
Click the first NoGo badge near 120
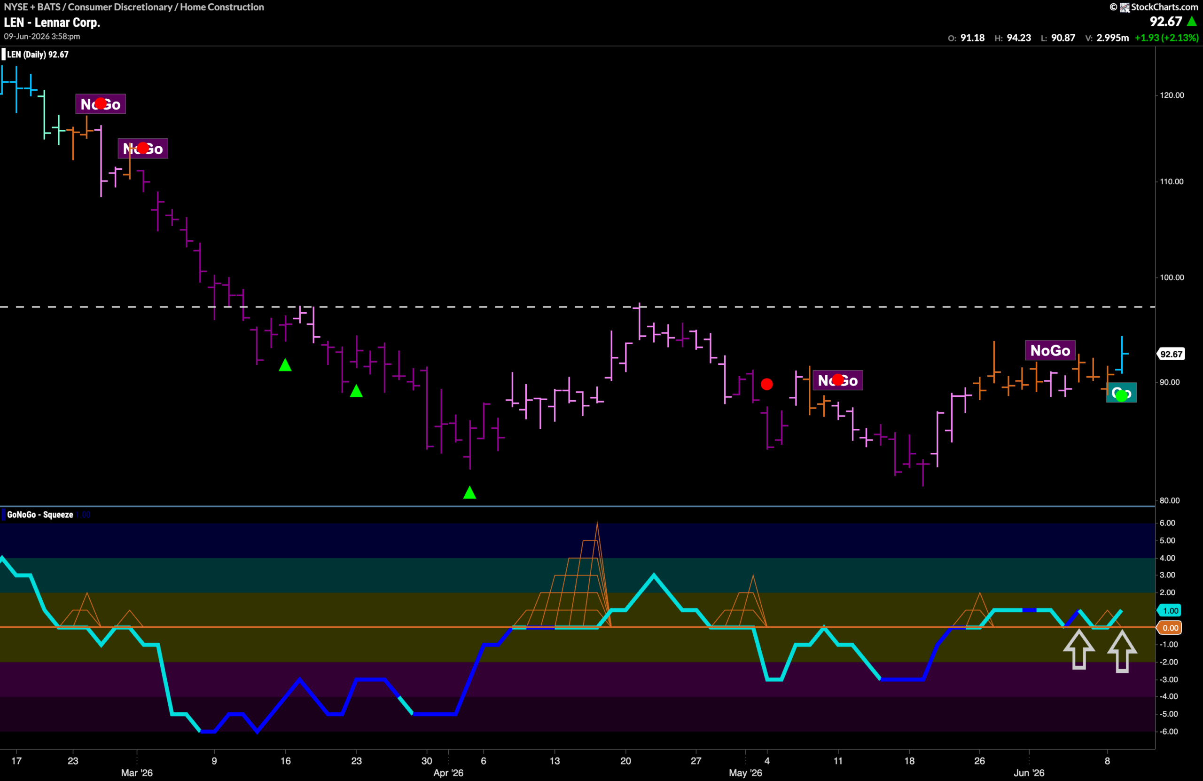pos(101,104)
